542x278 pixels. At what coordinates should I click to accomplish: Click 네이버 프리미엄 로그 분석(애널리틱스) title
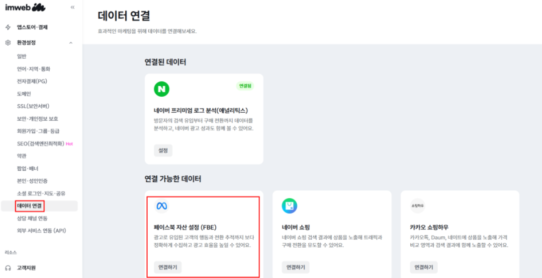tap(201, 110)
